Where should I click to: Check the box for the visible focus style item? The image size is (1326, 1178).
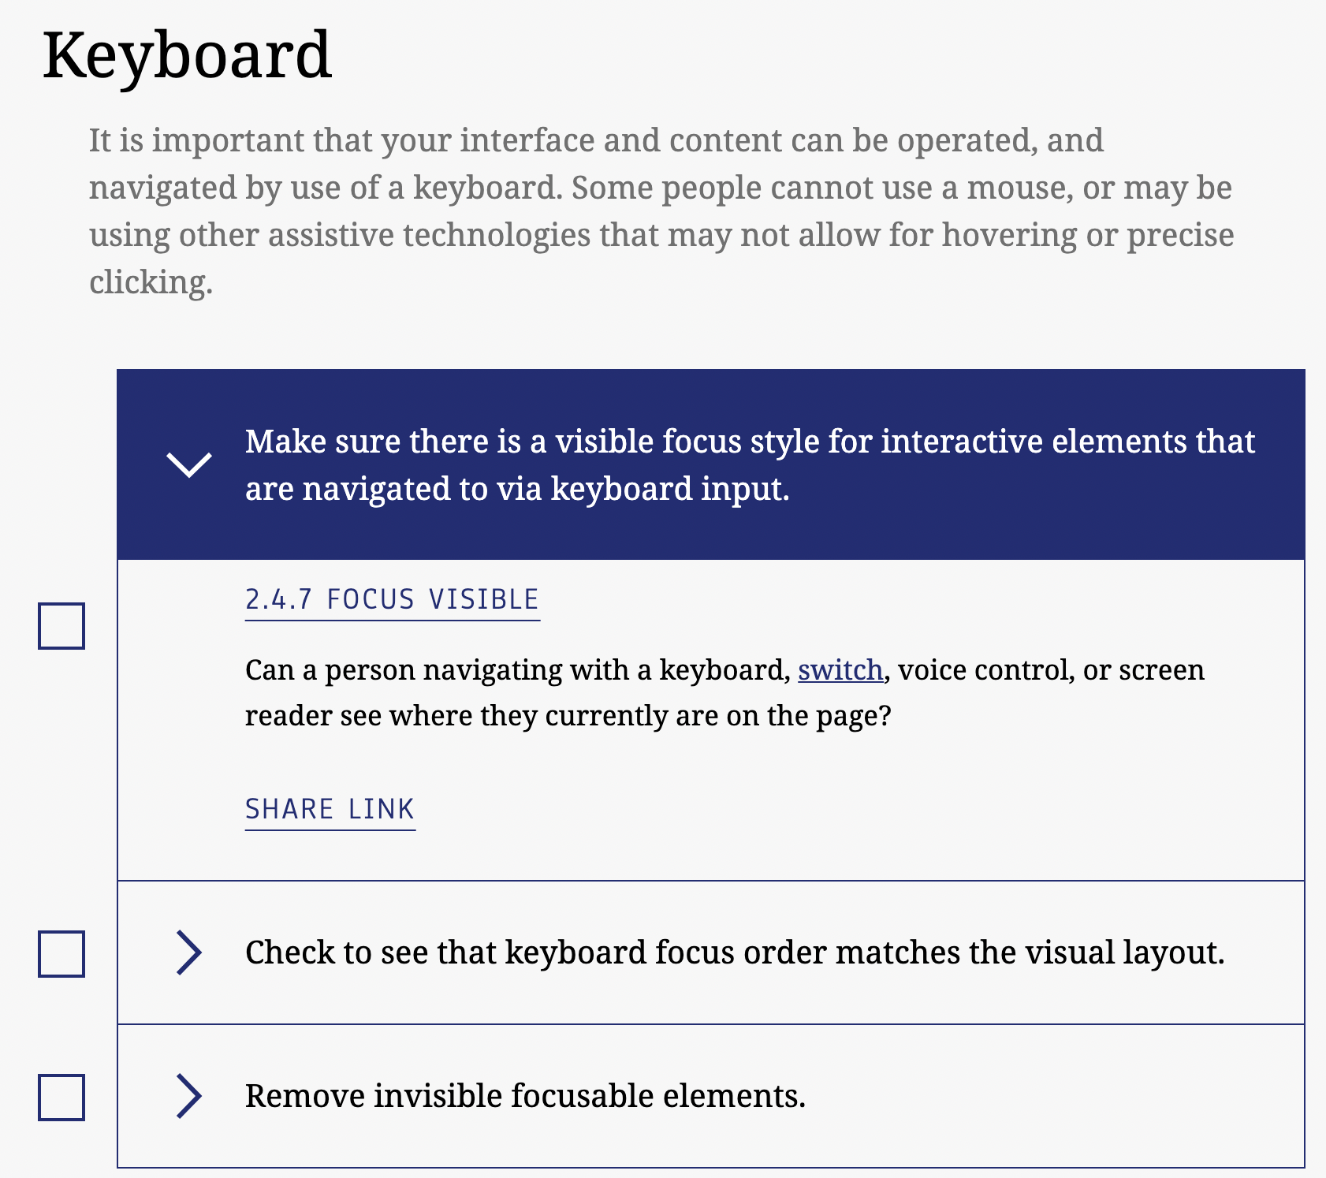(61, 626)
